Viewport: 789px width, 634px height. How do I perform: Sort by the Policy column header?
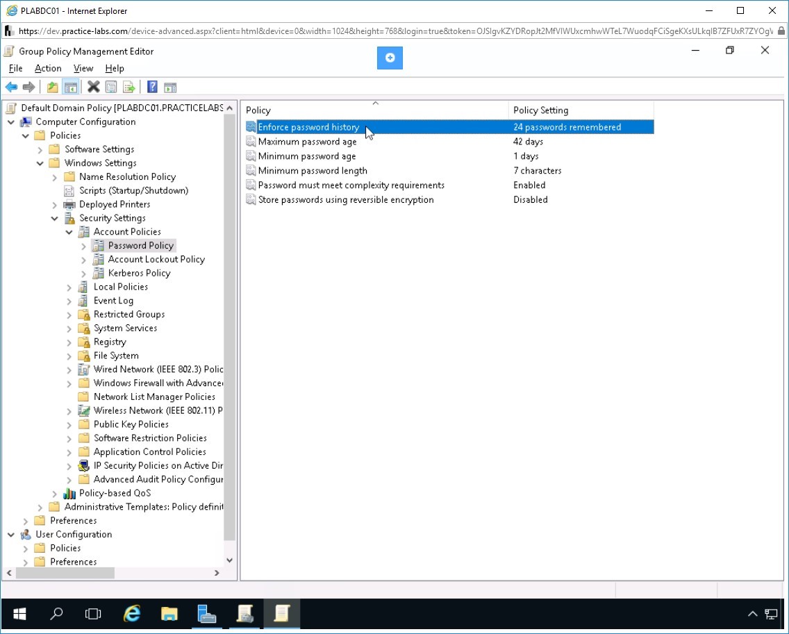point(375,110)
